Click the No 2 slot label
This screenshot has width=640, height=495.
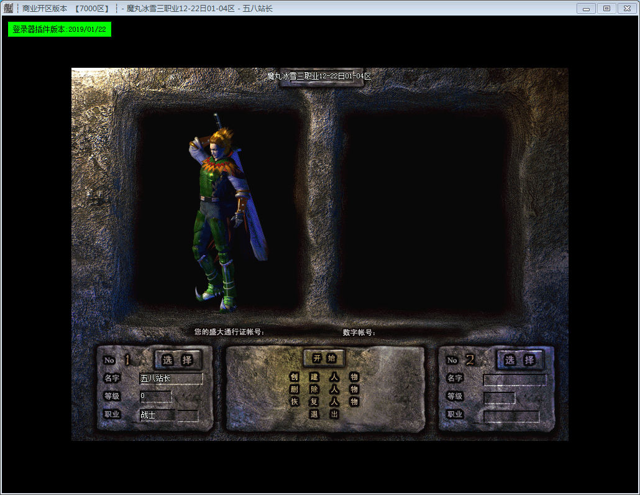click(460, 360)
